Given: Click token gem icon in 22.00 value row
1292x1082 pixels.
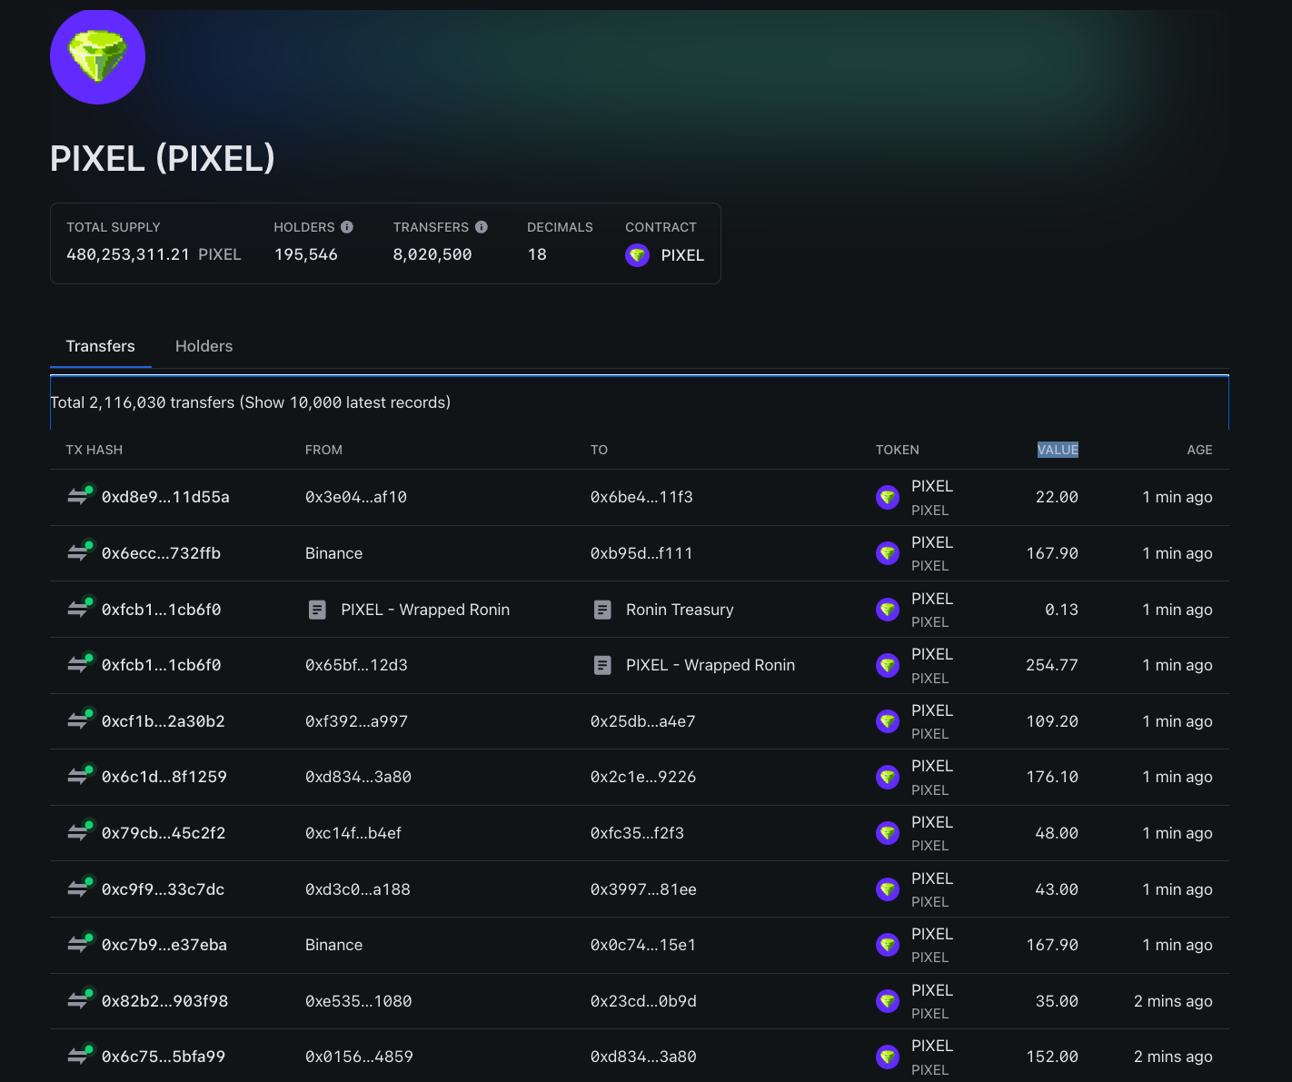Looking at the screenshot, I should 888,497.
